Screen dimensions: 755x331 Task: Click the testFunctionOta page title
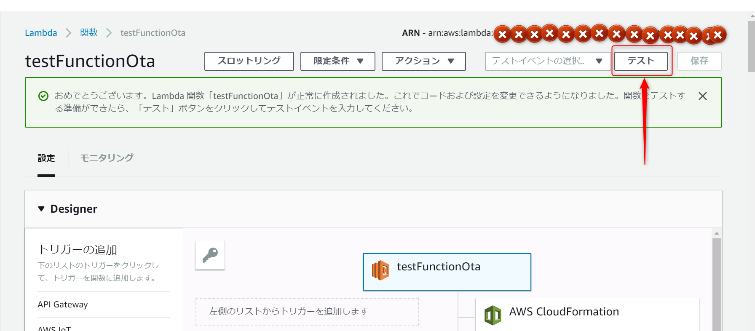coord(90,61)
